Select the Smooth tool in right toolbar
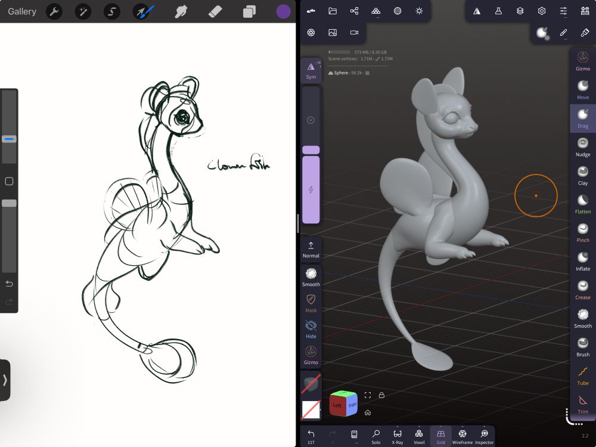Viewport: 596px width, 447px height. point(583,318)
